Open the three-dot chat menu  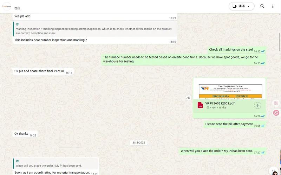(273, 6)
